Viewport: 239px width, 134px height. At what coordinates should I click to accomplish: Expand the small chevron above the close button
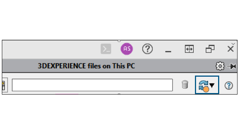(233, 44)
